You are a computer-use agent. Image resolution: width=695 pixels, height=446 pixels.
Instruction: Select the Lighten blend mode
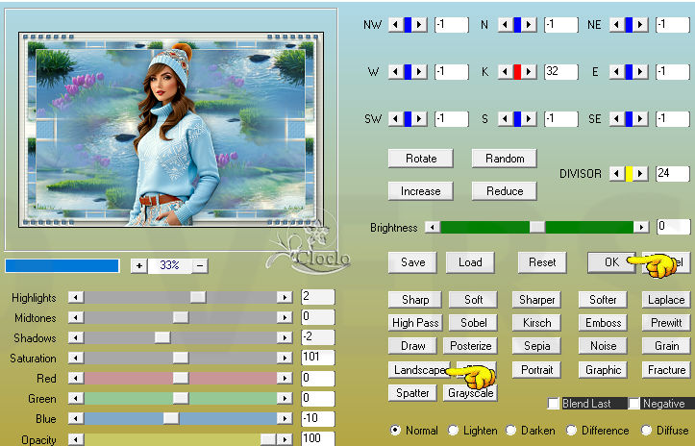[x=454, y=431]
